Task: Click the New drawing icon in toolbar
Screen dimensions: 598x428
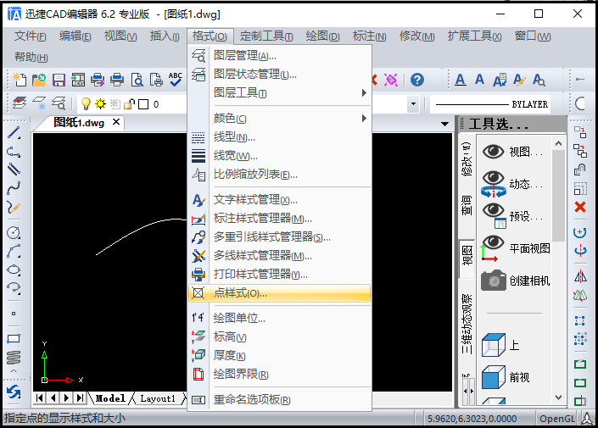Action: [x=20, y=80]
